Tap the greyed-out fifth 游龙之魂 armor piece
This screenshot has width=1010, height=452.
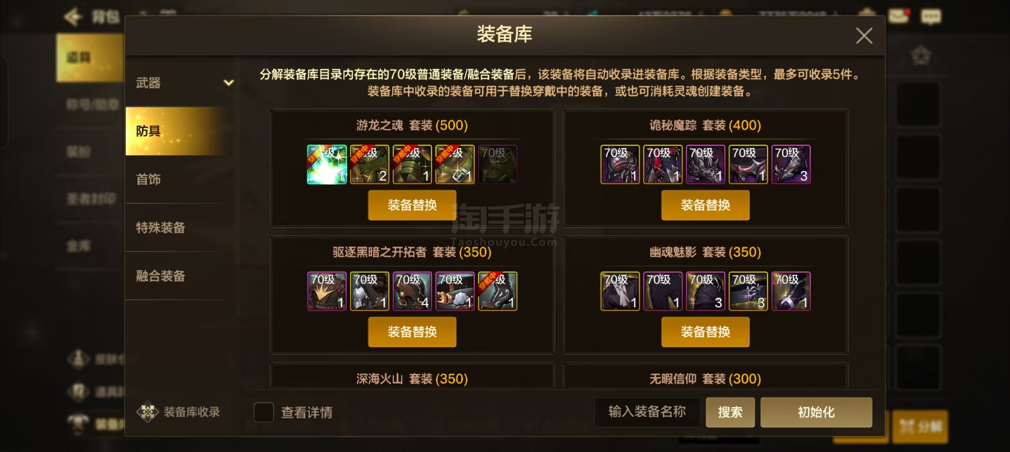(x=497, y=164)
